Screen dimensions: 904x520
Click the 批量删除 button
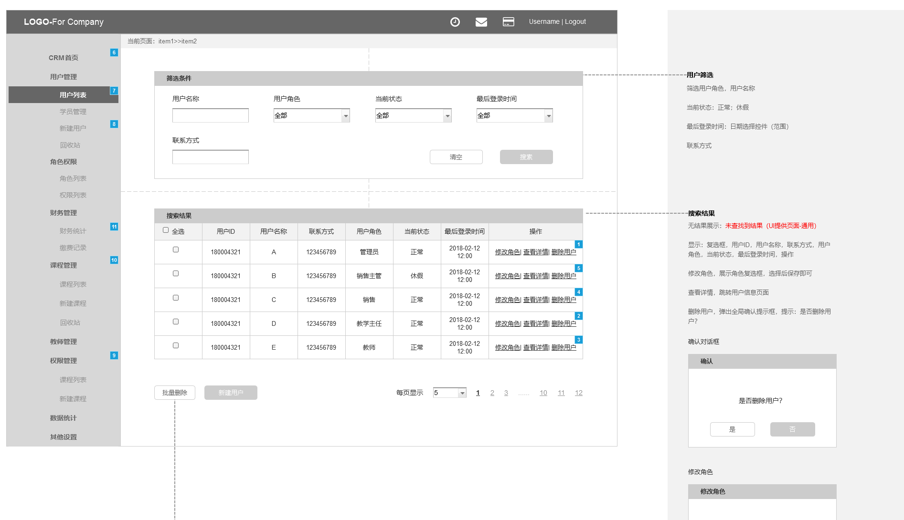click(x=175, y=393)
